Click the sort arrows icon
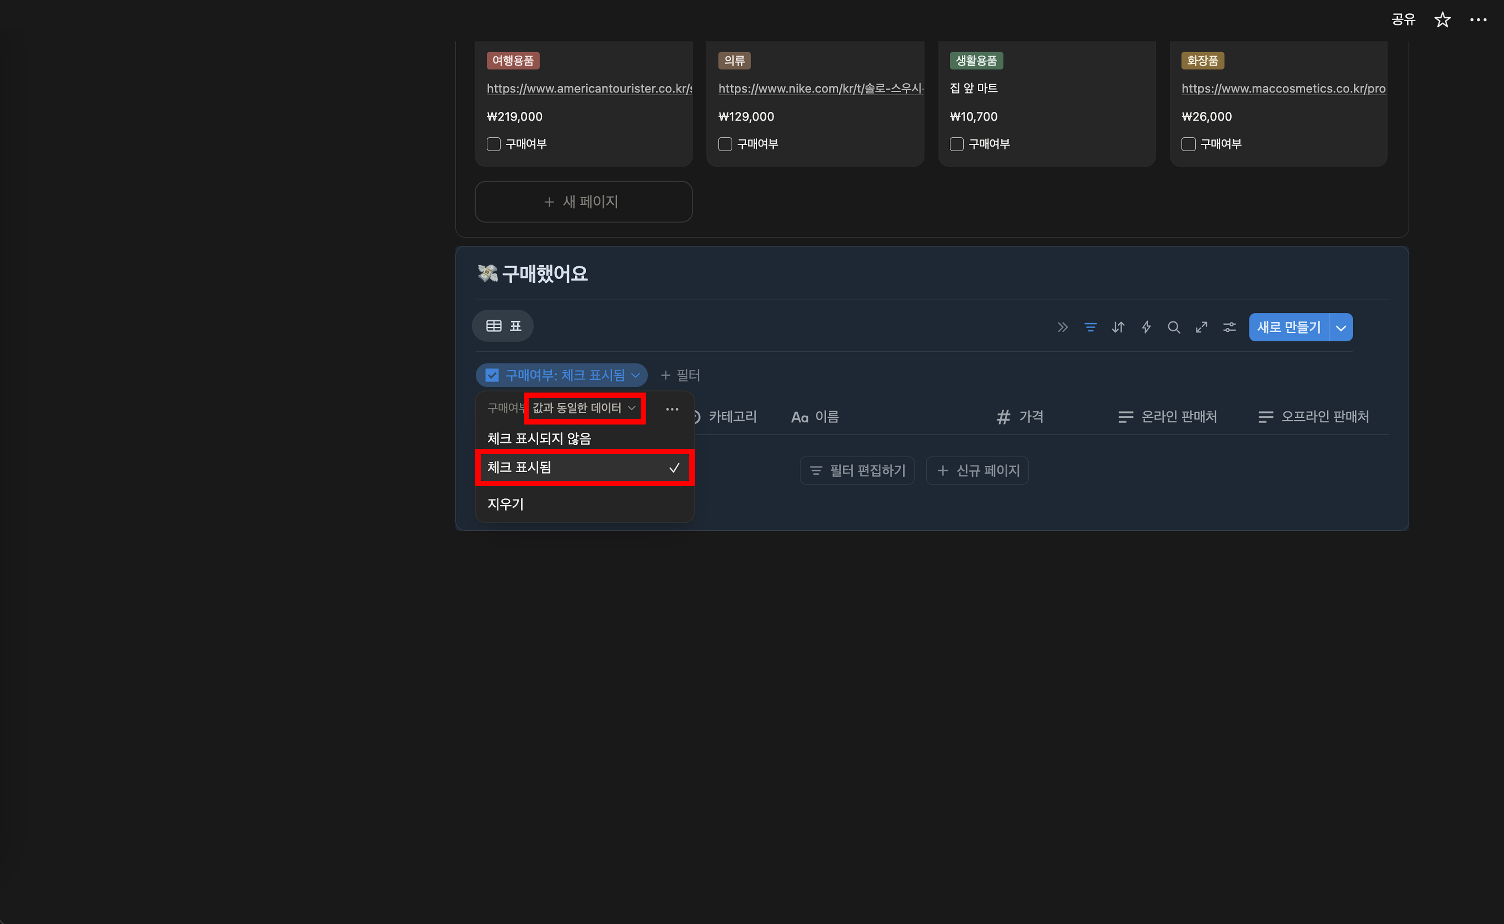The height and width of the screenshot is (924, 1504). tap(1118, 327)
